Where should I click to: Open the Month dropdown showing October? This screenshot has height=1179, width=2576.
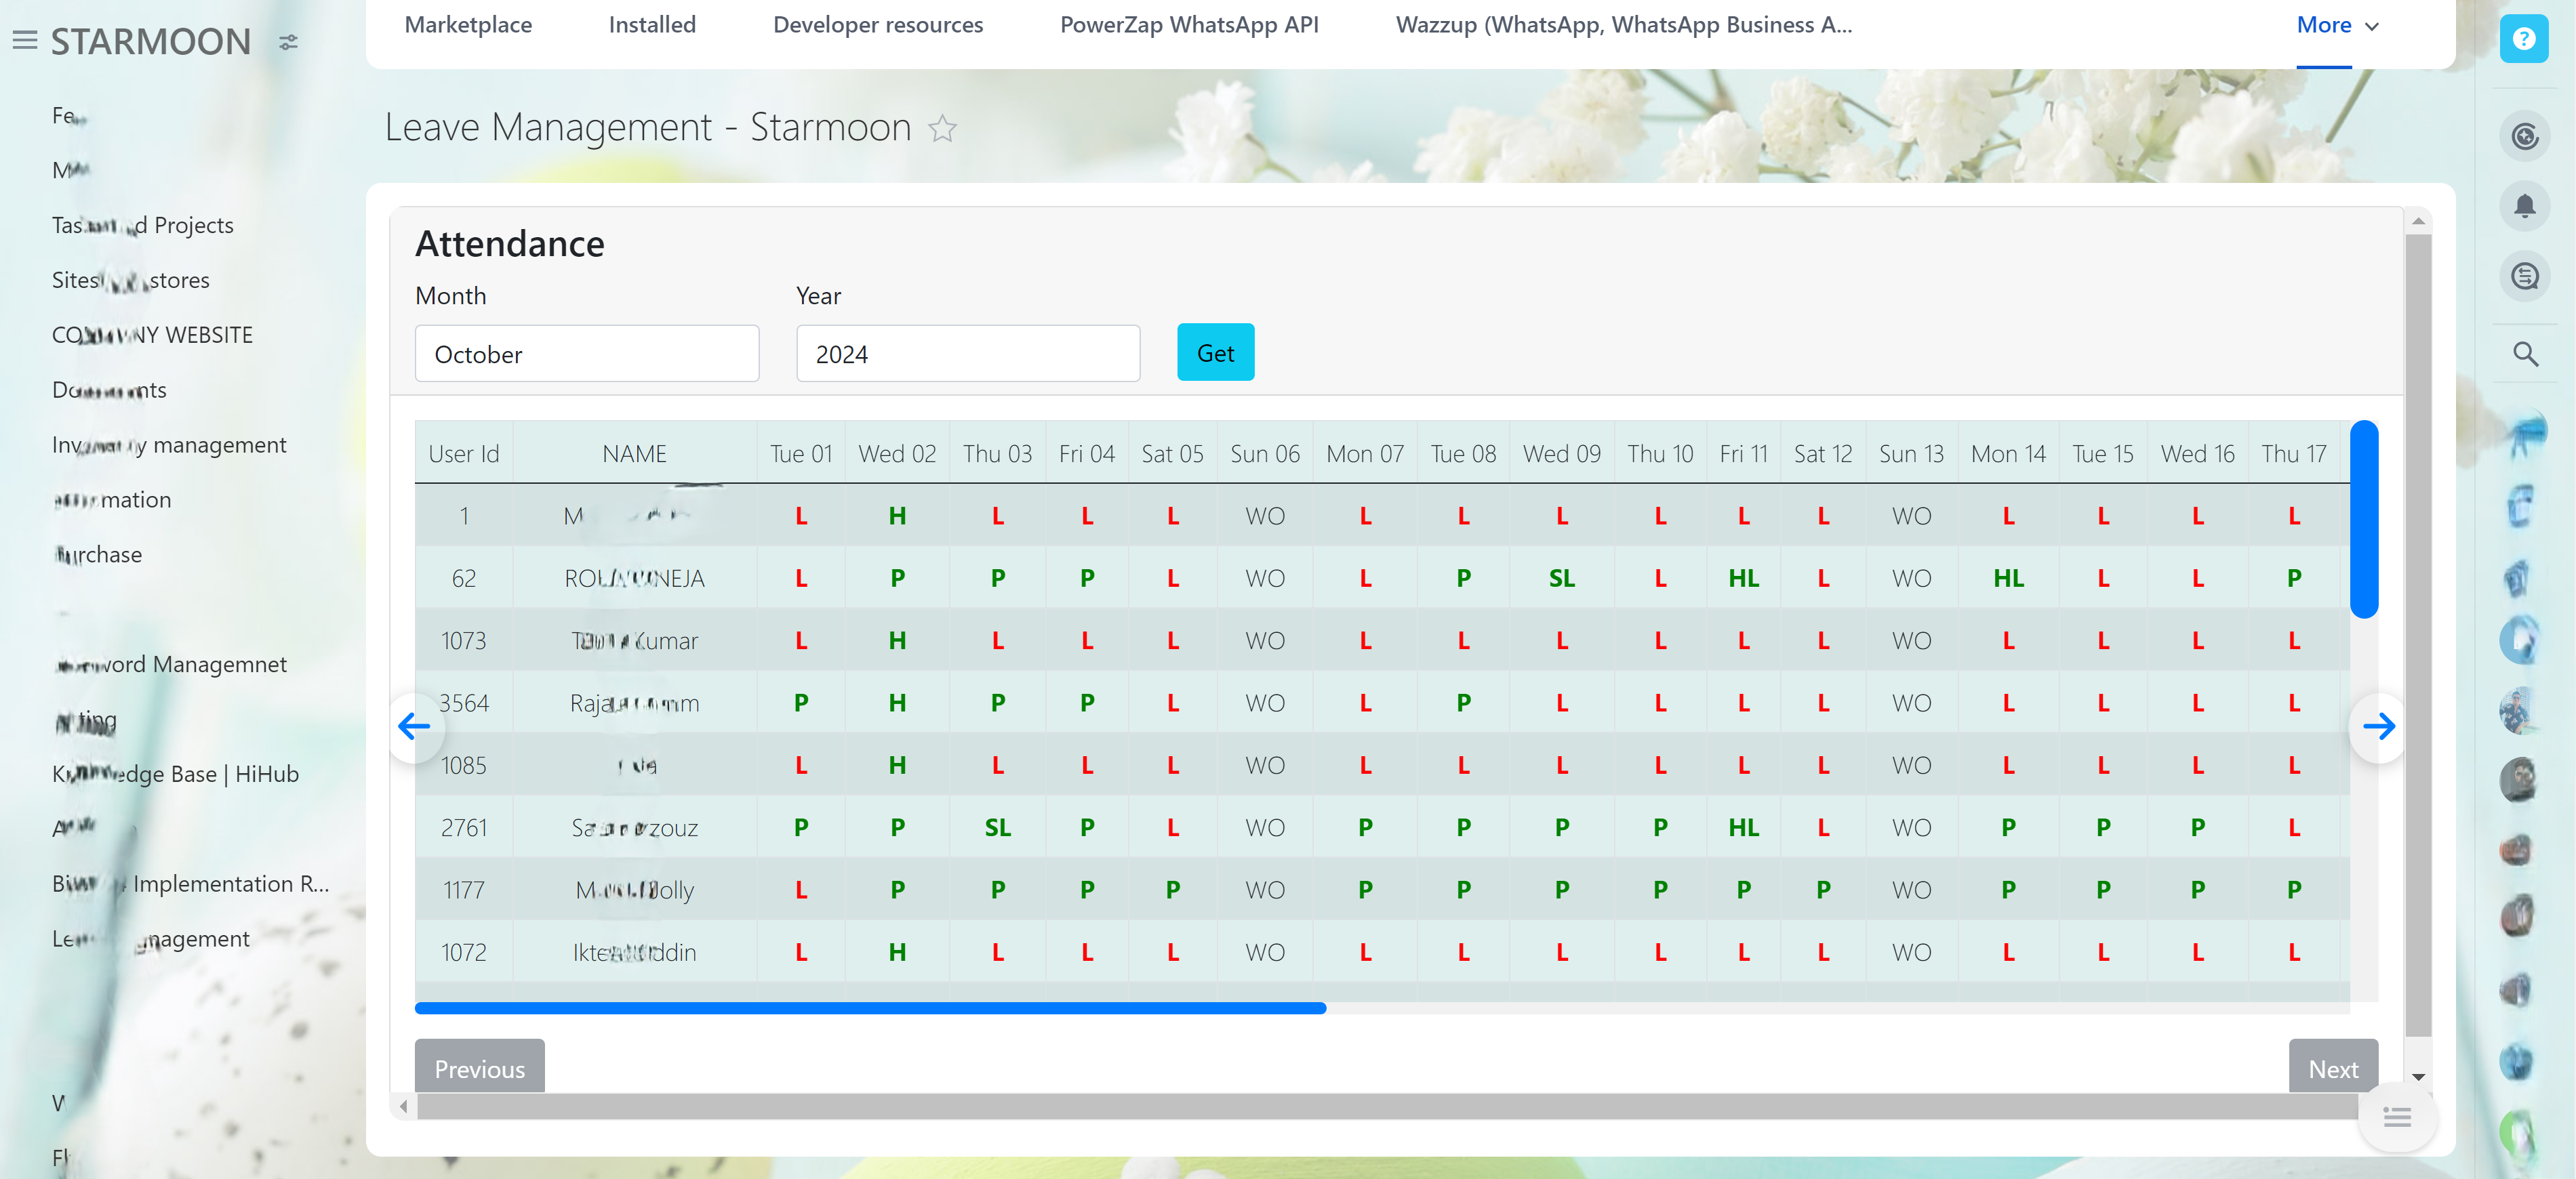[x=586, y=354]
